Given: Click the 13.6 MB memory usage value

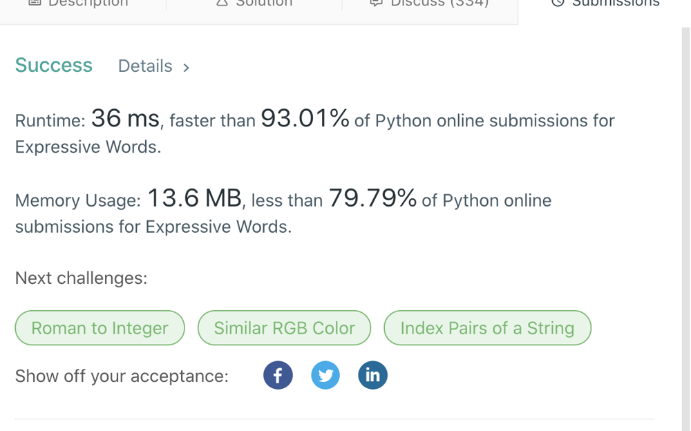Looking at the screenshot, I should (194, 199).
